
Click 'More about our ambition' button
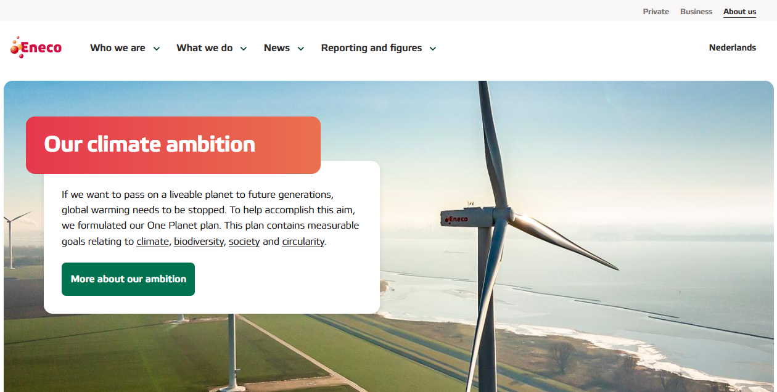click(128, 279)
